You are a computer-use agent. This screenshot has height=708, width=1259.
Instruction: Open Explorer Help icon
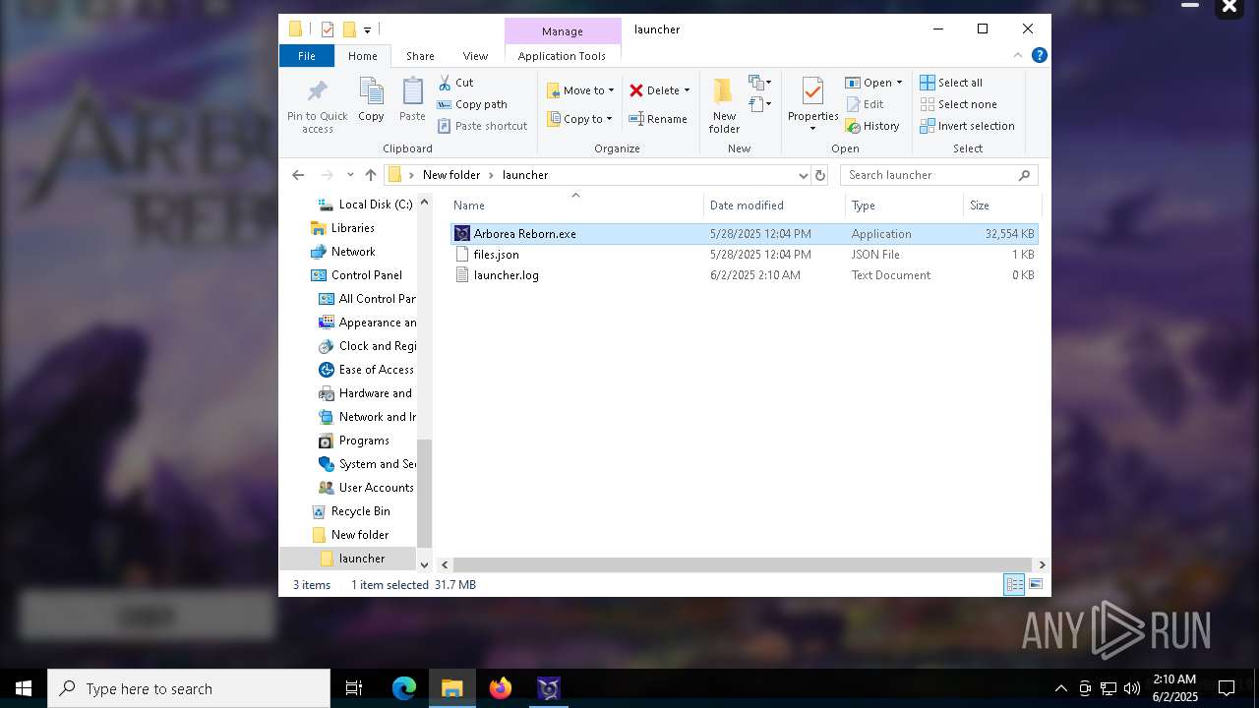(1039, 55)
